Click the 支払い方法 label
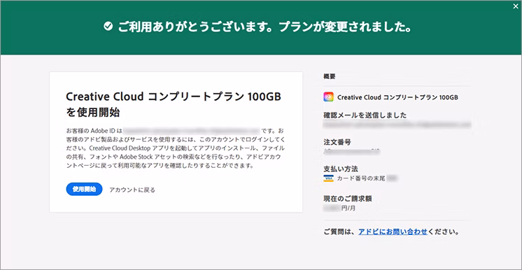The height and width of the screenshot is (270, 522). pos(341,169)
